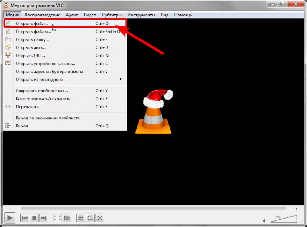
Task: Choose Сохранить плейлист как... entry
Action: click(65, 91)
